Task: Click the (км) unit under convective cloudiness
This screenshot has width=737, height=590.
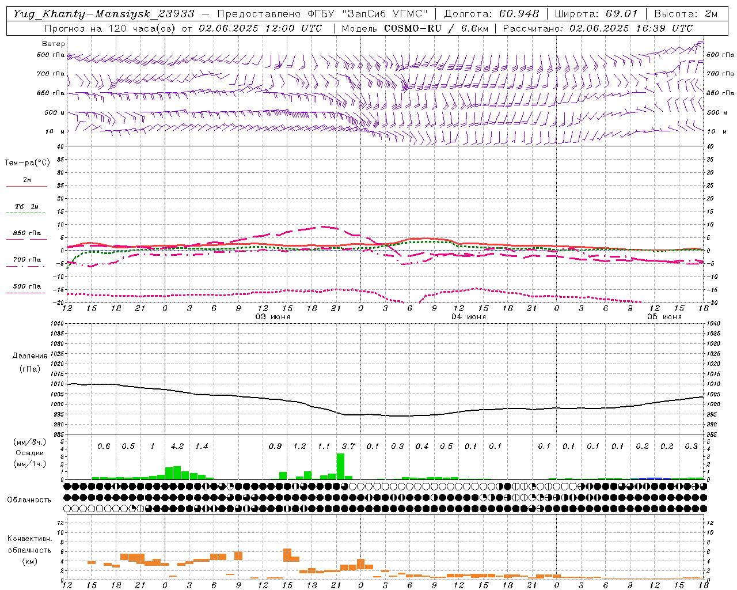Action: pyautogui.click(x=29, y=561)
